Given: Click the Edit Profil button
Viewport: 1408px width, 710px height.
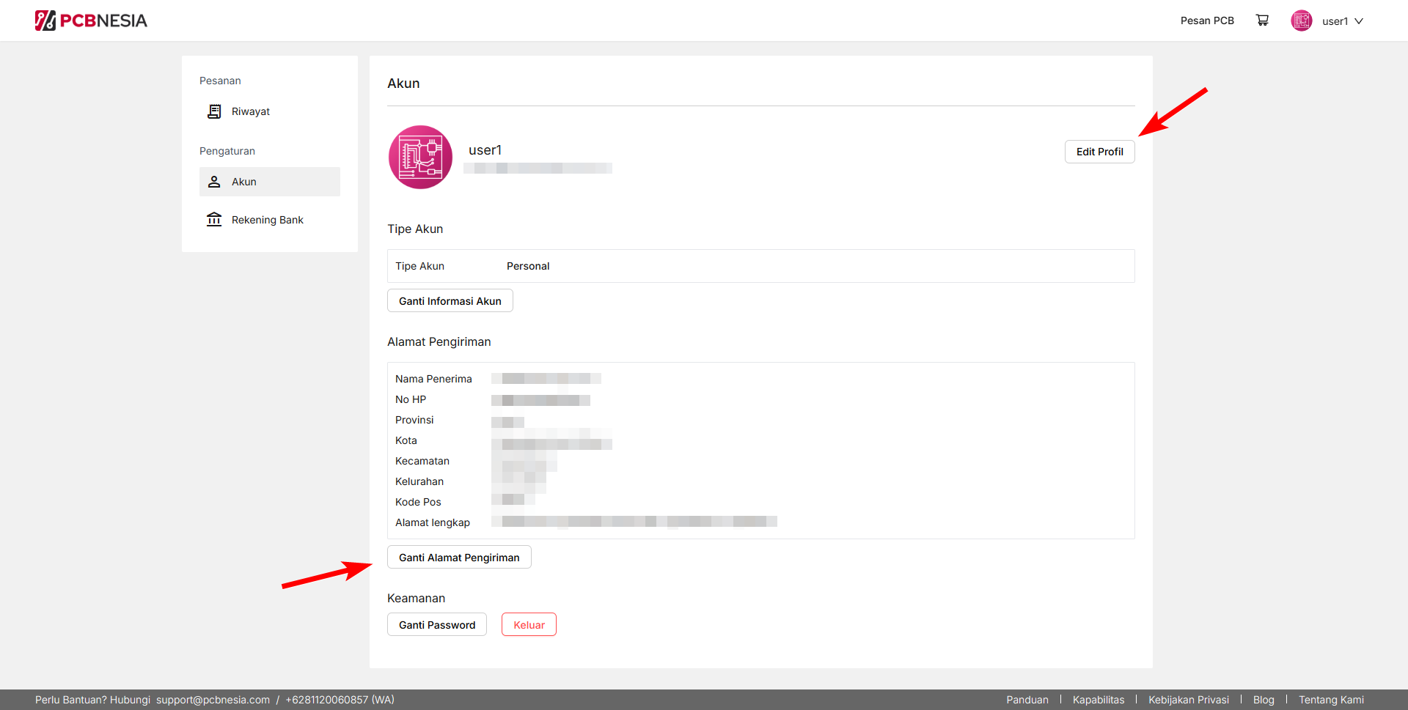Looking at the screenshot, I should pos(1099,152).
